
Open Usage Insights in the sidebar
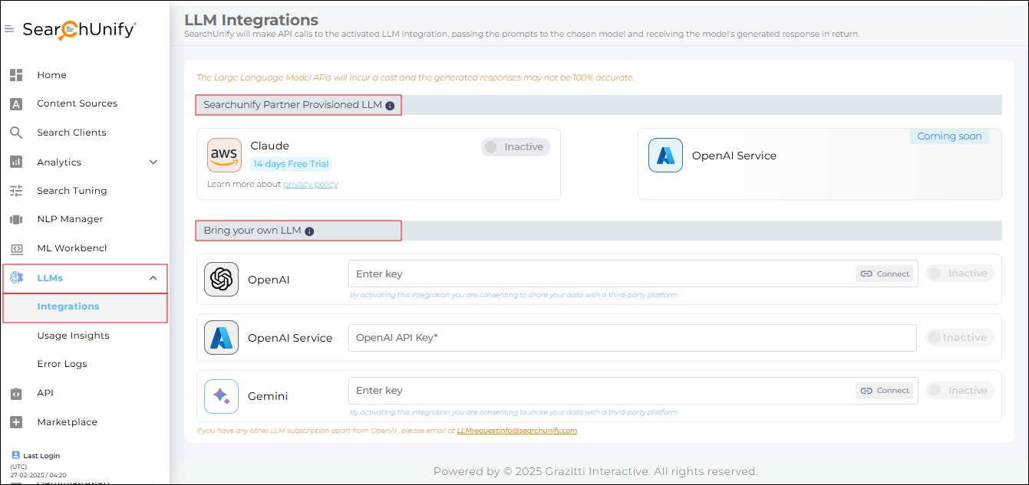point(73,336)
